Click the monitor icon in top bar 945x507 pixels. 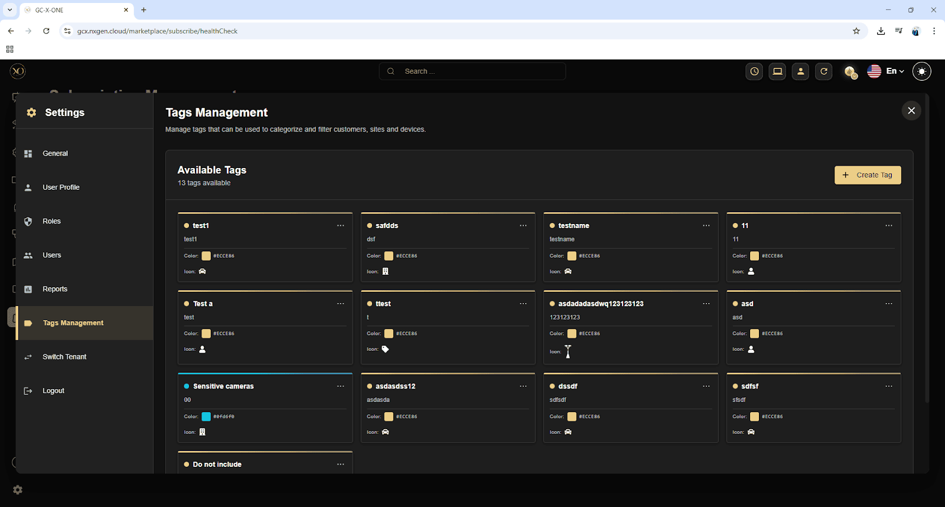(x=777, y=71)
